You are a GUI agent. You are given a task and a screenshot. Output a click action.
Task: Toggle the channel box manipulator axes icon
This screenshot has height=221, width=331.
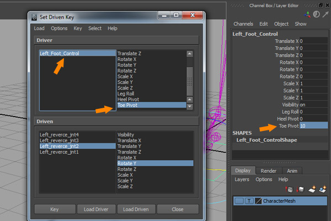click(307, 14)
